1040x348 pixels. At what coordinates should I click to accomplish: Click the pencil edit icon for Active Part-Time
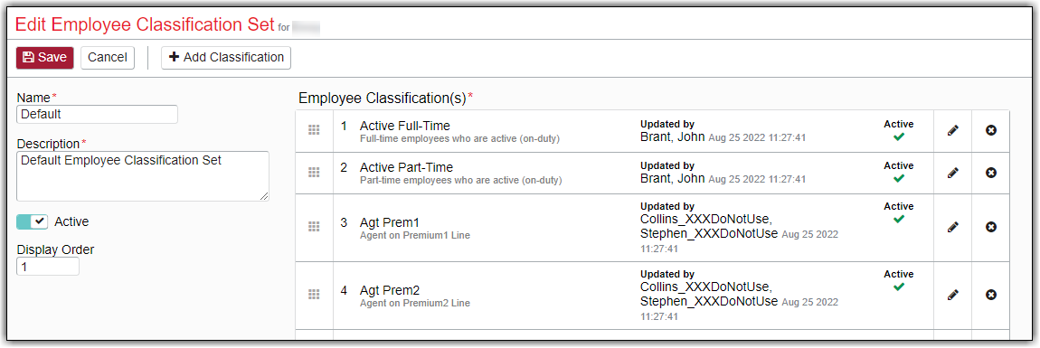952,173
